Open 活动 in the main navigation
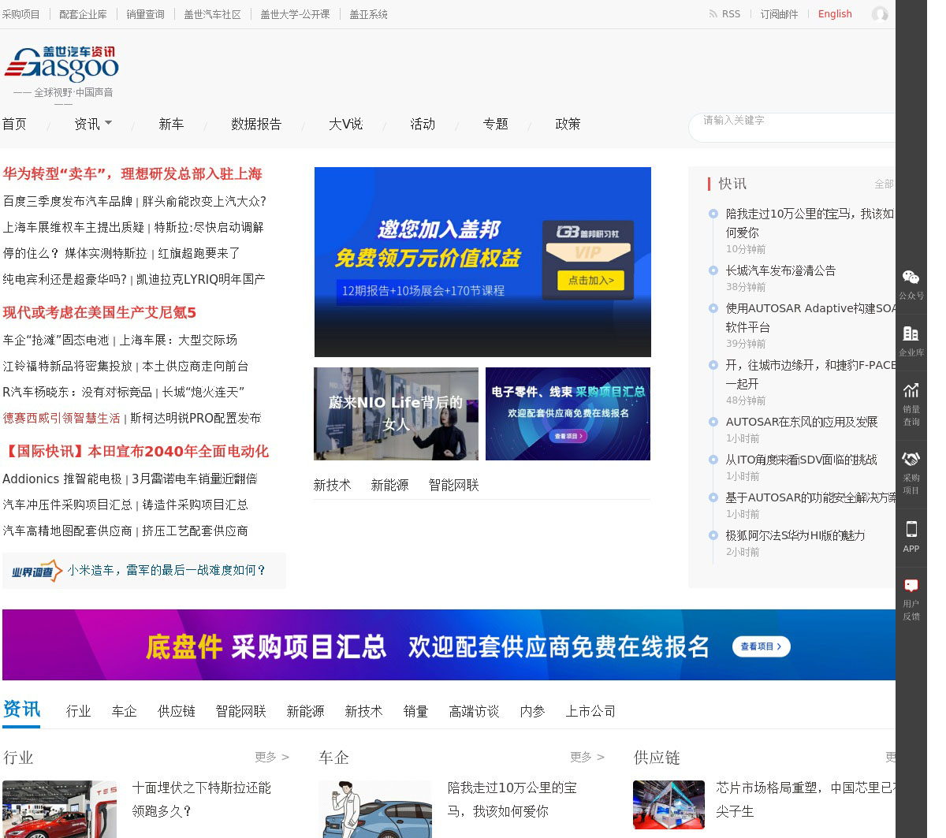946x838 pixels. click(x=423, y=124)
